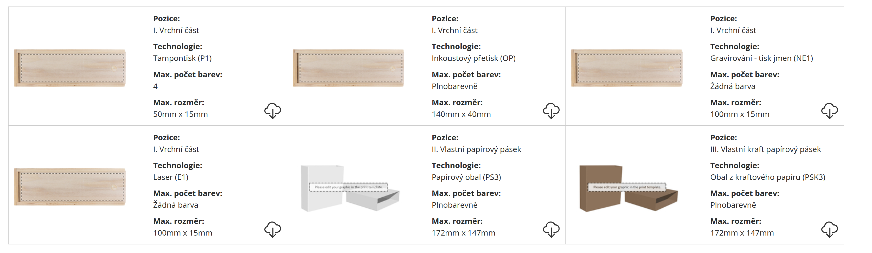Click the 140mm x 40mm size text
The width and height of the screenshot is (872, 253).
click(x=461, y=115)
